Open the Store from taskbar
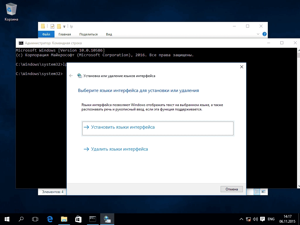The width and height of the screenshot is (300, 225). [x=78, y=219]
